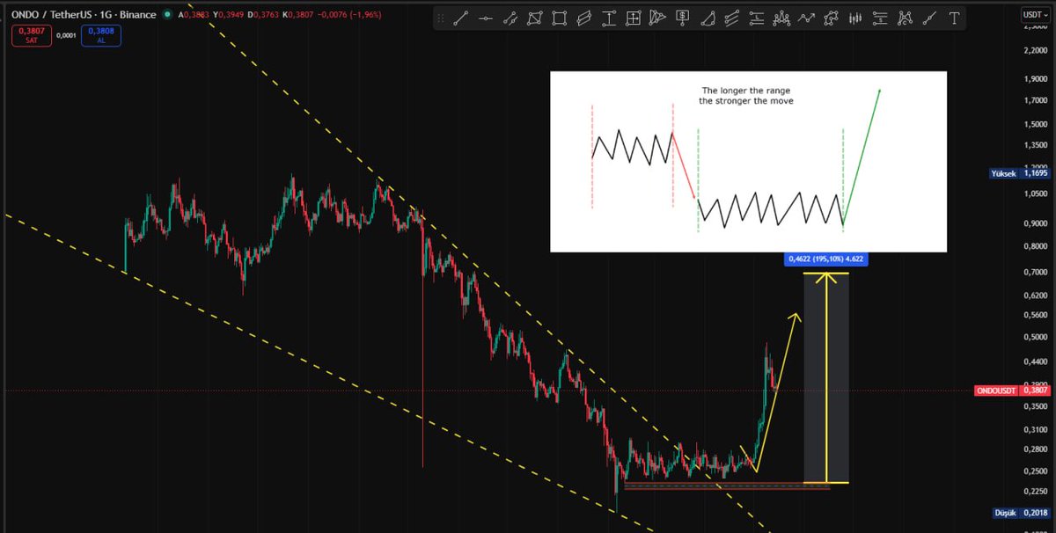Select the Date and Price Range tool
This screenshot has width=1056, height=533.
pos(880,18)
